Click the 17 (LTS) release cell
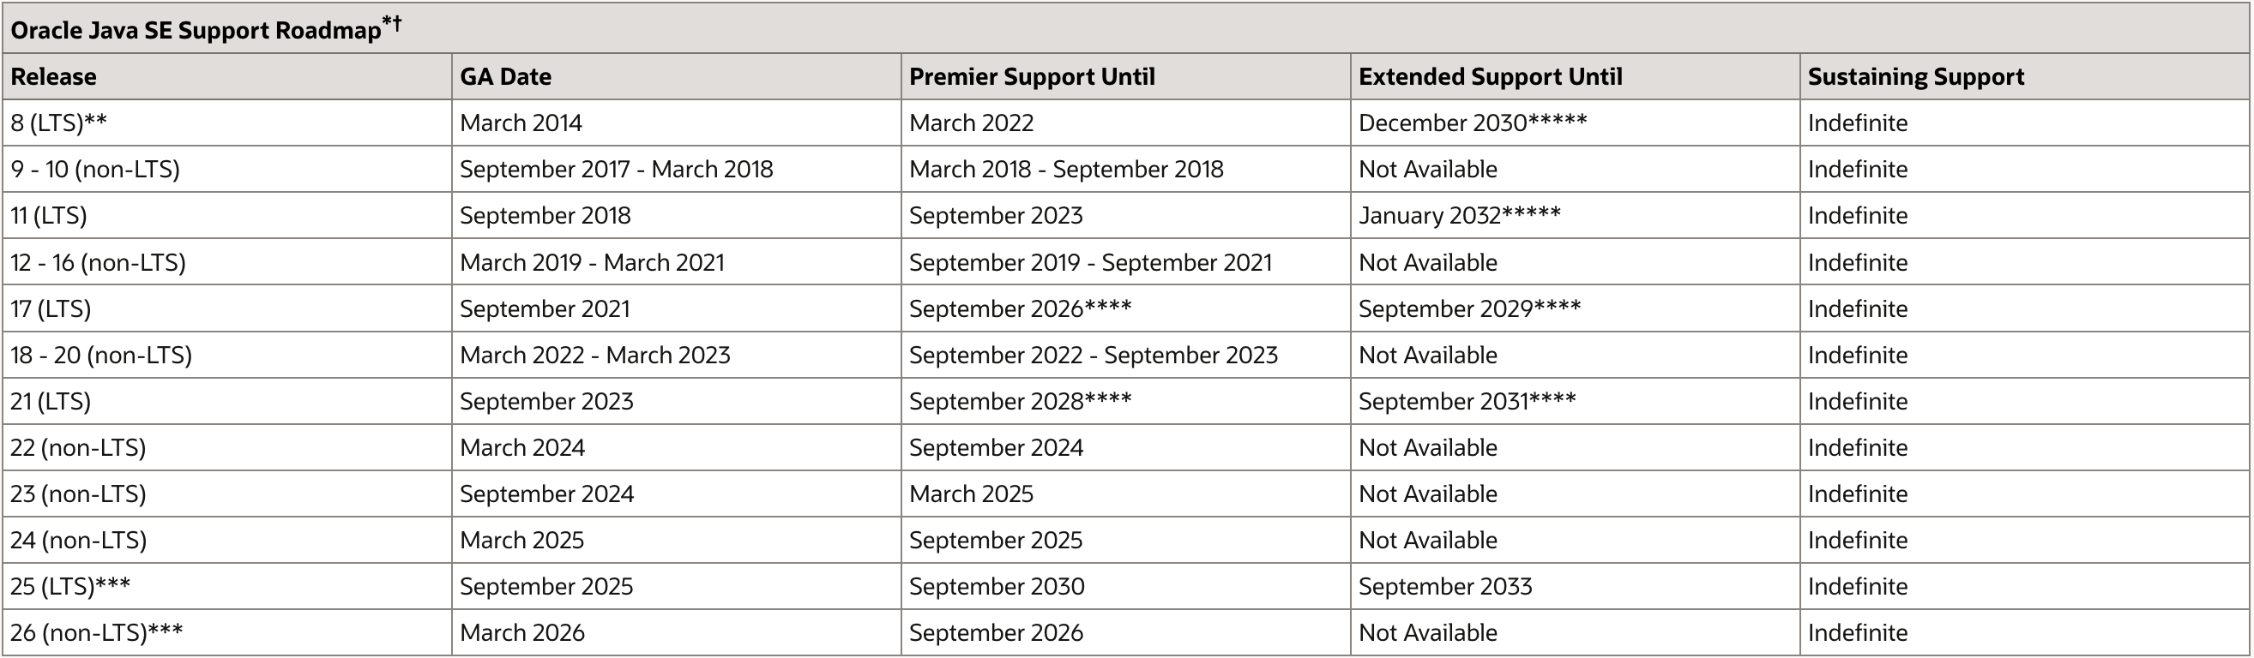2254x658 pixels. [x=51, y=309]
